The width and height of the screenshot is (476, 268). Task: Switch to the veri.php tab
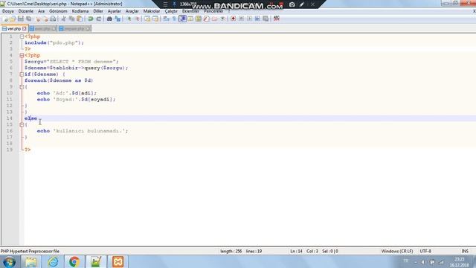[x=14, y=28]
